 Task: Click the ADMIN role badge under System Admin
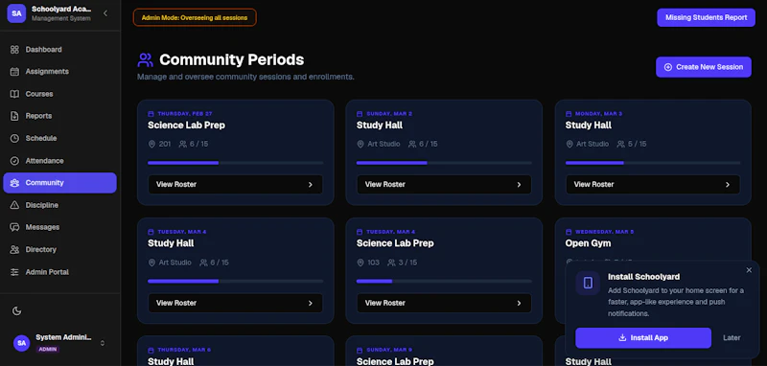click(47, 350)
